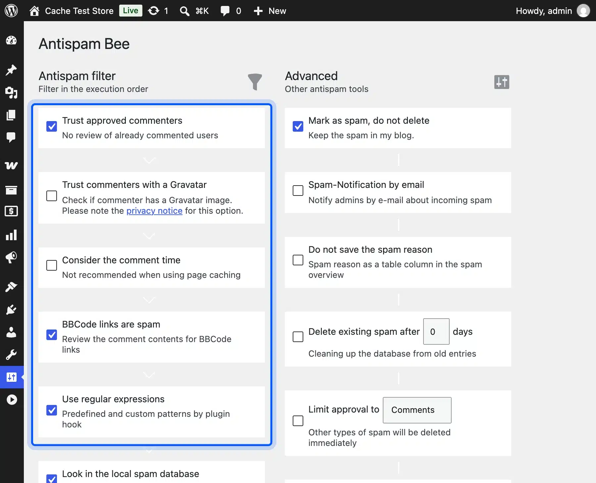Image resolution: width=596 pixels, height=483 pixels.
Task: Click the Antispam Bee page title
Action: click(x=84, y=44)
